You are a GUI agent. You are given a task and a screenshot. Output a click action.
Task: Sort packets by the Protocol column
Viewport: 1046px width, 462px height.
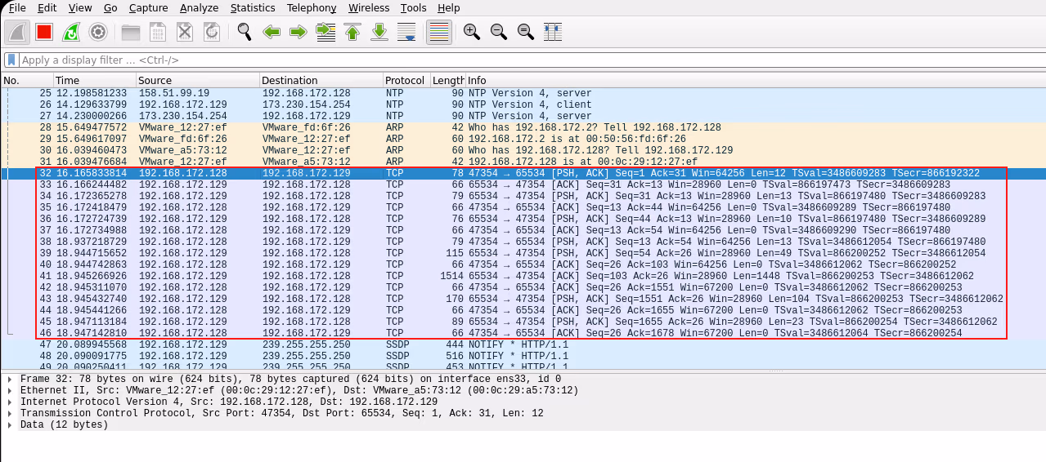[406, 80]
